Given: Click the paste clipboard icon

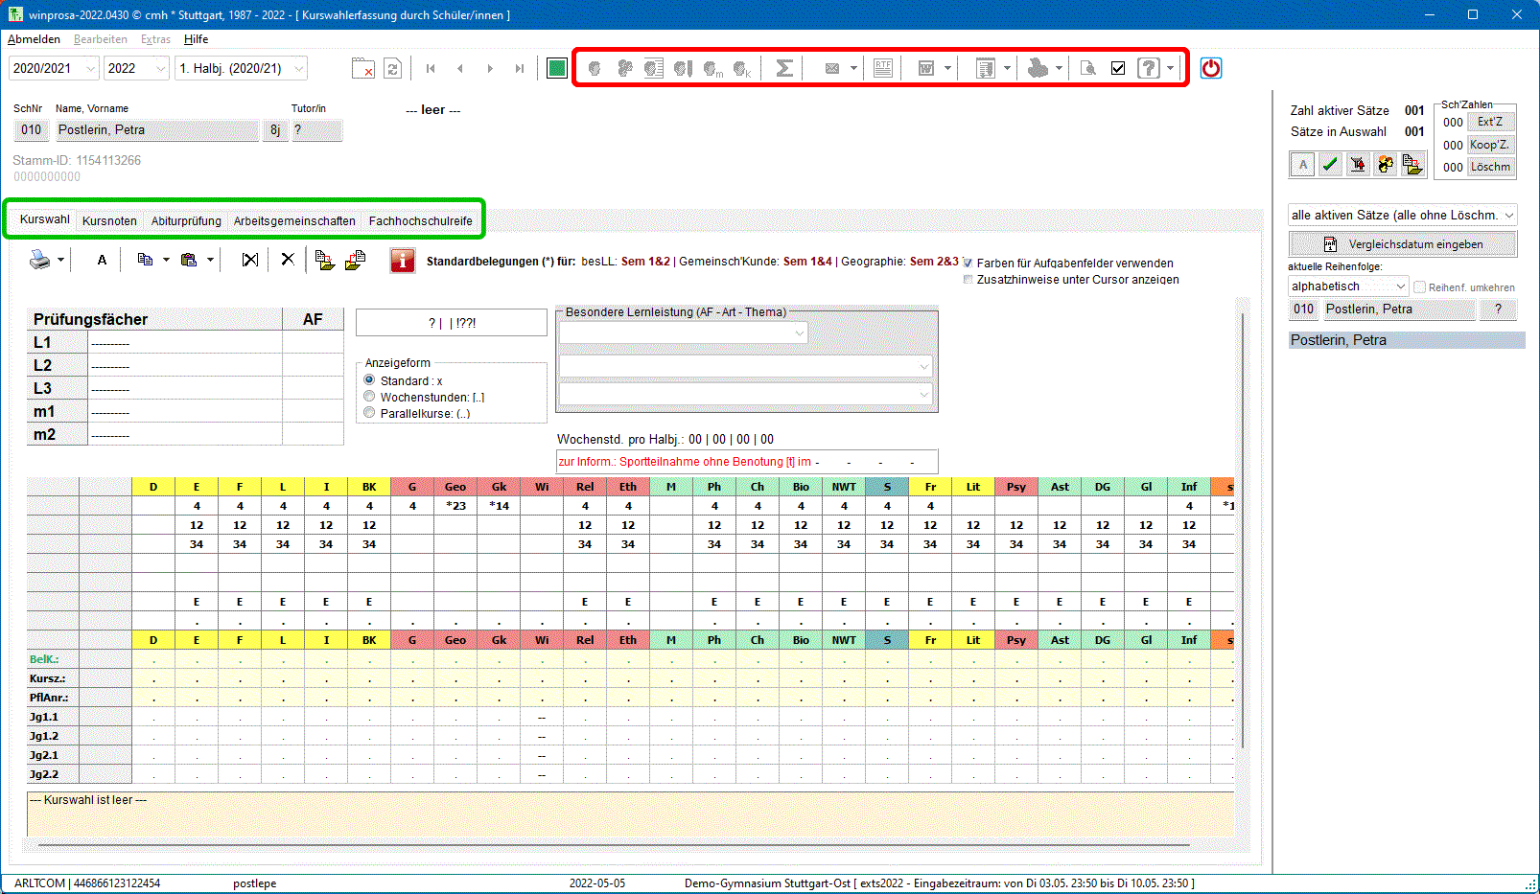Looking at the screenshot, I should click(189, 260).
